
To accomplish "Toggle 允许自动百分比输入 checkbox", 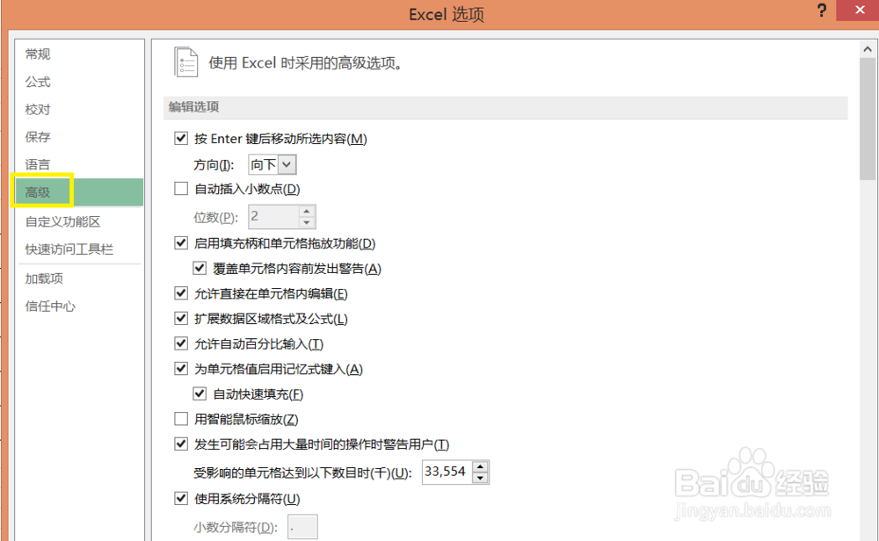I will pos(180,343).
